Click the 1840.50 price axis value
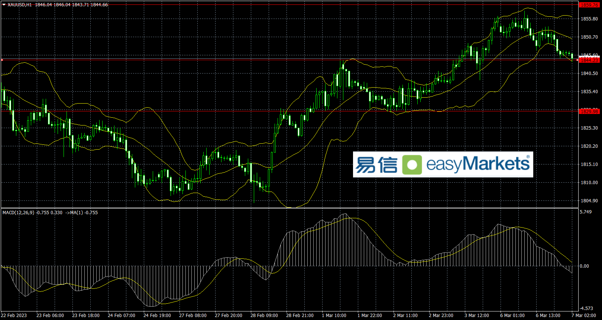The height and width of the screenshot is (320, 602). tap(589, 74)
